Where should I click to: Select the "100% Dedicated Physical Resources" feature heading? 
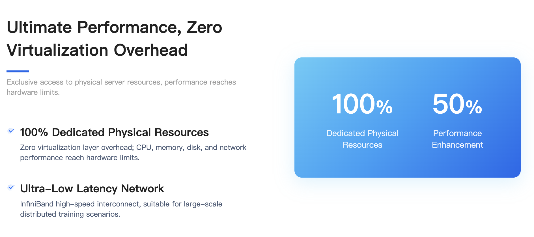pos(114,132)
